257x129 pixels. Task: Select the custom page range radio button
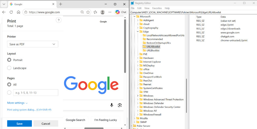[x=9, y=93]
